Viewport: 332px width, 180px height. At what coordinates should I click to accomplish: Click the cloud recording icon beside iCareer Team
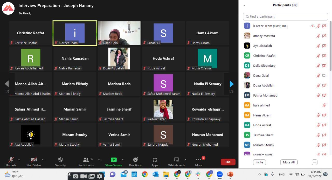tap(313, 26)
